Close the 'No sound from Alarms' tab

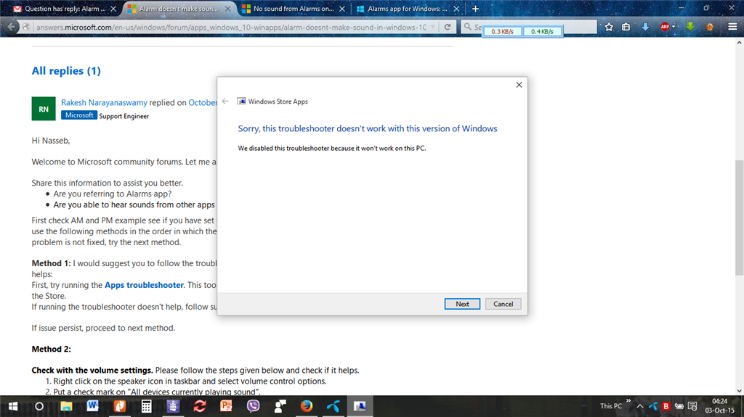(x=342, y=9)
